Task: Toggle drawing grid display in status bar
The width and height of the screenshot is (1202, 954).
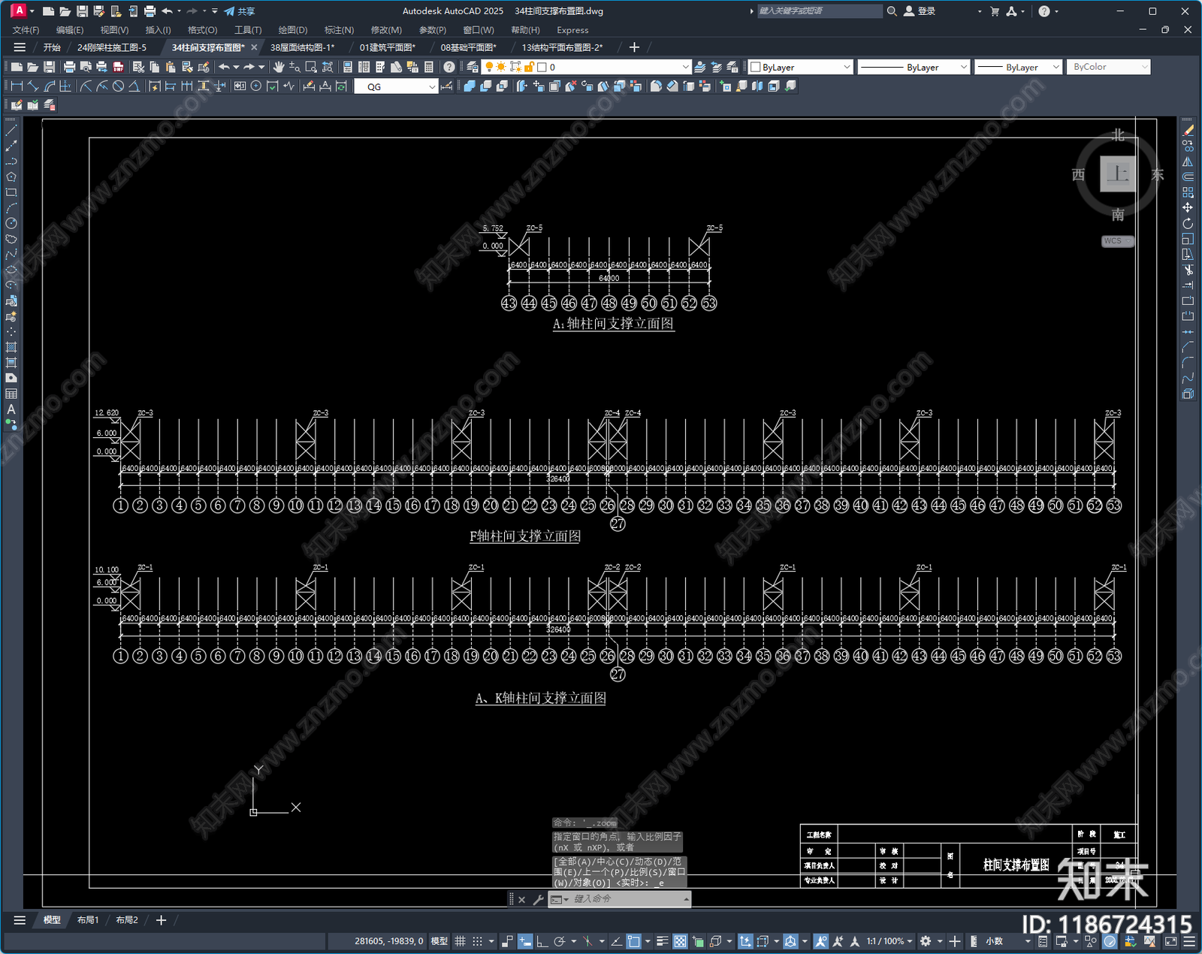Action: (x=461, y=941)
